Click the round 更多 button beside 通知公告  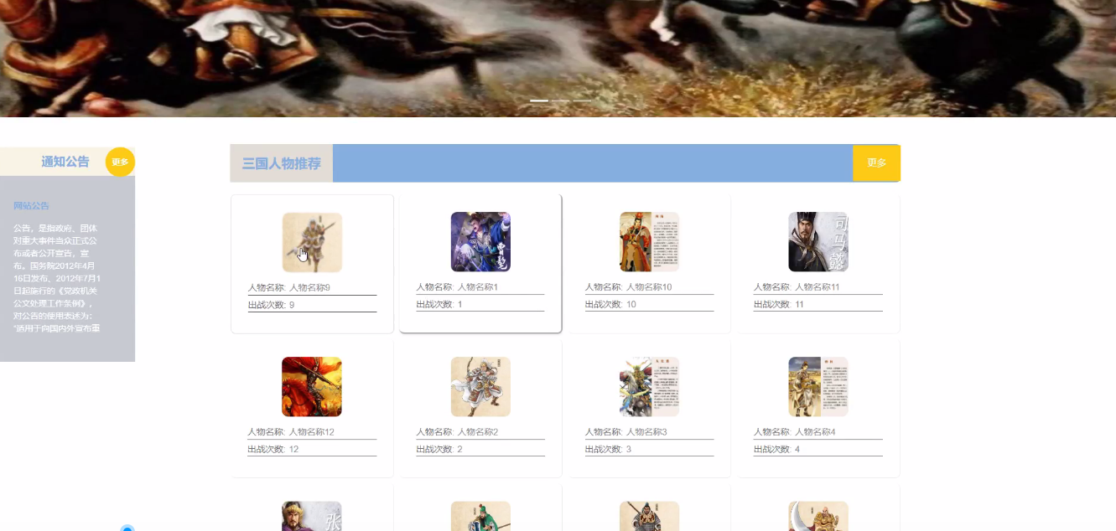120,162
